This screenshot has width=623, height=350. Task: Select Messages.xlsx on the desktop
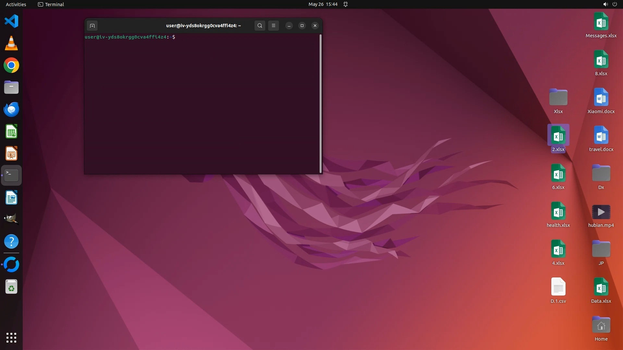(601, 22)
